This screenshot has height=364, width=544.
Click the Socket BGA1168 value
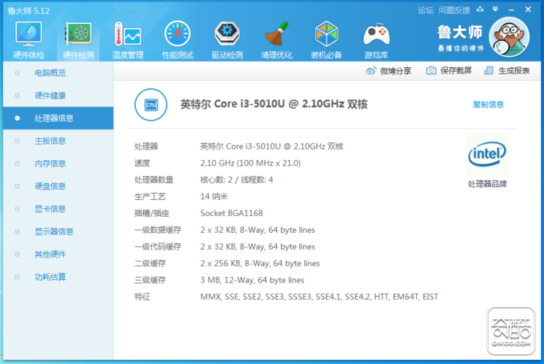pos(231,213)
